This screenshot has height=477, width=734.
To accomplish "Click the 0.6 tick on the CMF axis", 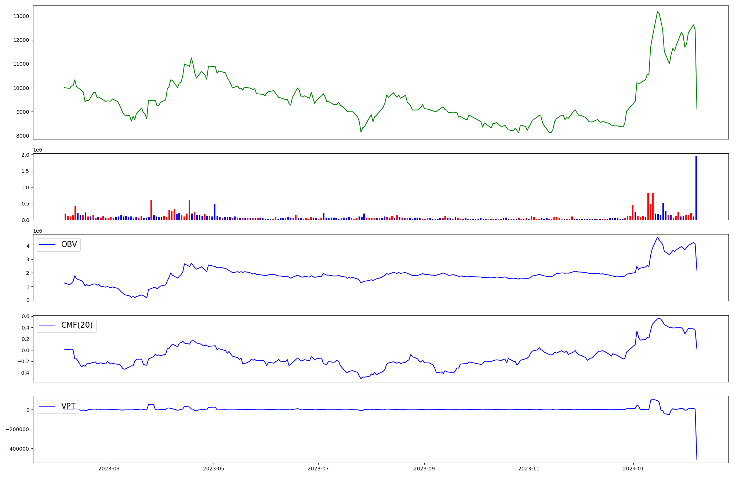I will 25,316.
